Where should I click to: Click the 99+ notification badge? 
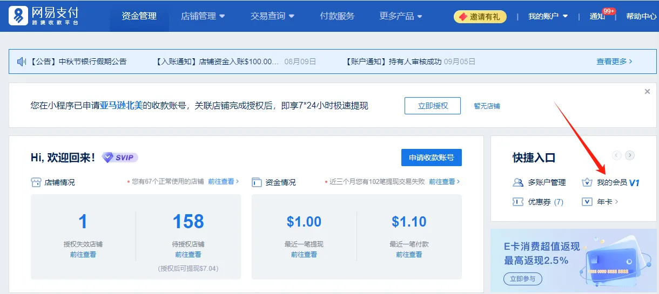tap(609, 11)
